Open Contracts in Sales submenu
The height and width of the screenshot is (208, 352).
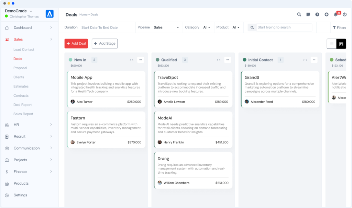pos(21,95)
